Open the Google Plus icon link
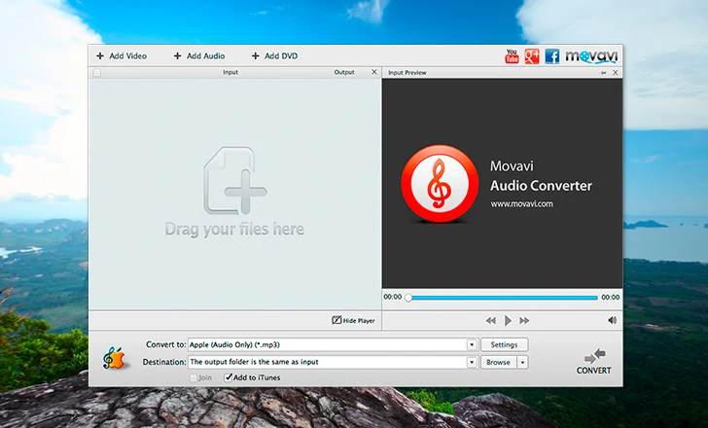 tap(532, 56)
